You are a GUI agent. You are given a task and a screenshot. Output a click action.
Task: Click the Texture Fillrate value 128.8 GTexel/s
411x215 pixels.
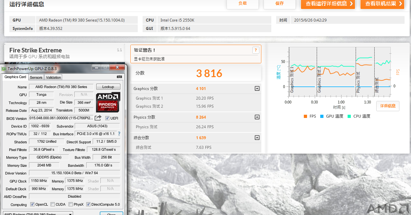tap(103, 149)
